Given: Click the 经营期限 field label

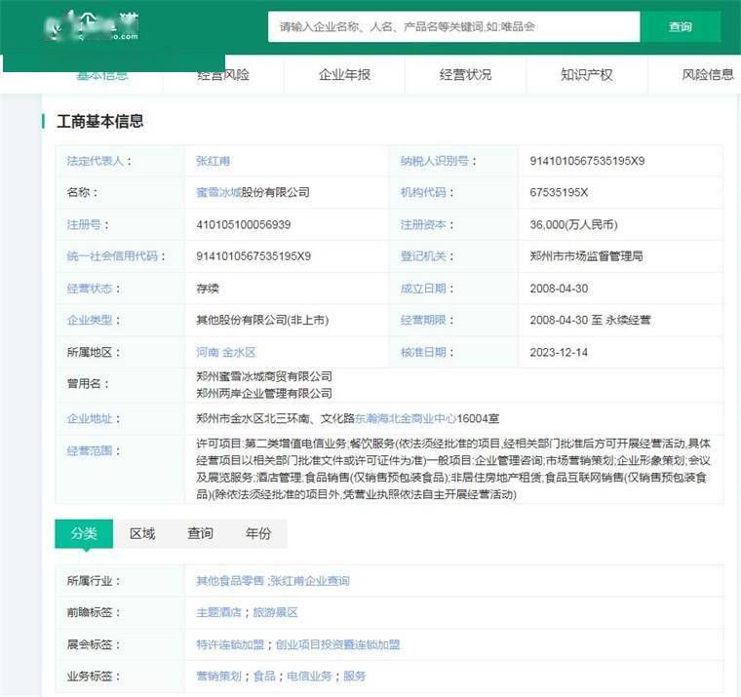Looking at the screenshot, I should (x=423, y=320).
